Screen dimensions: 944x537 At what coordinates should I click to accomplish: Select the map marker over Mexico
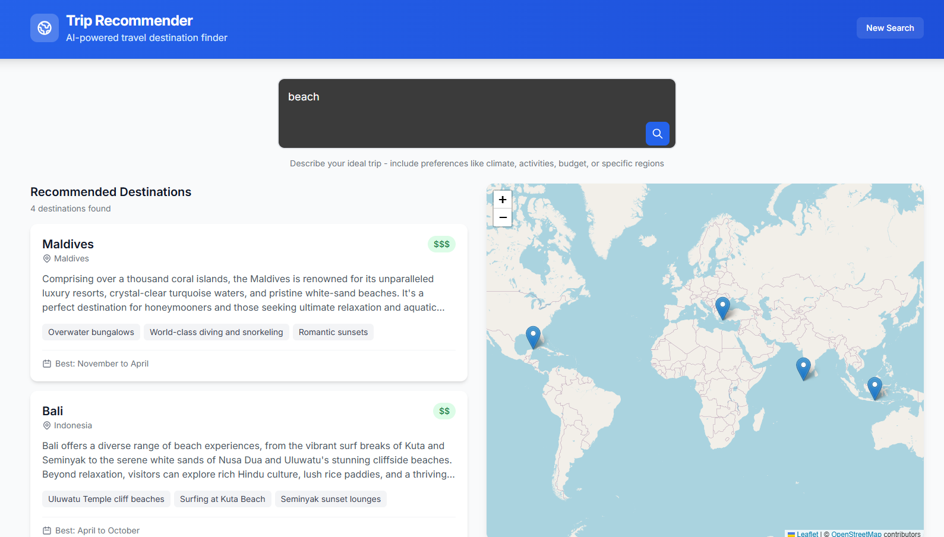pyautogui.click(x=533, y=337)
